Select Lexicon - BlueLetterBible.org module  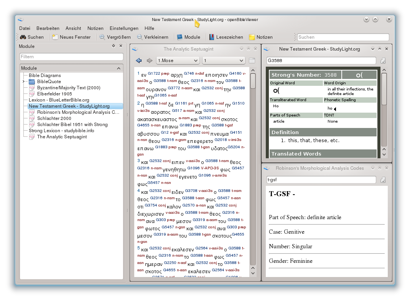pyautogui.click(x=59, y=100)
